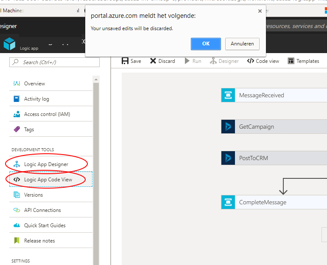This screenshot has width=327, height=265.
Task: Expand the MessageReceived trigger step
Action: [261, 95]
